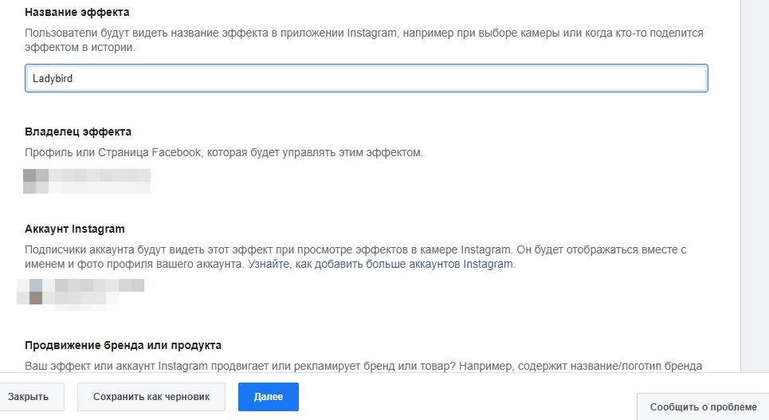
Task: Click the Название эффекта heading
Action: point(77,12)
